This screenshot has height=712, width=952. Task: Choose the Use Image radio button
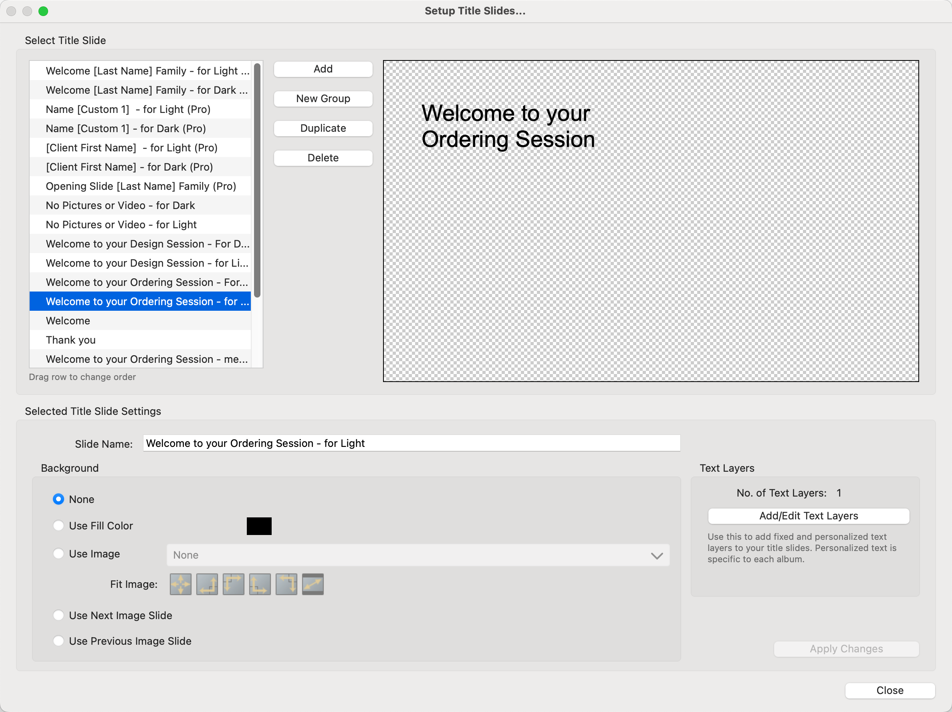[x=58, y=553]
